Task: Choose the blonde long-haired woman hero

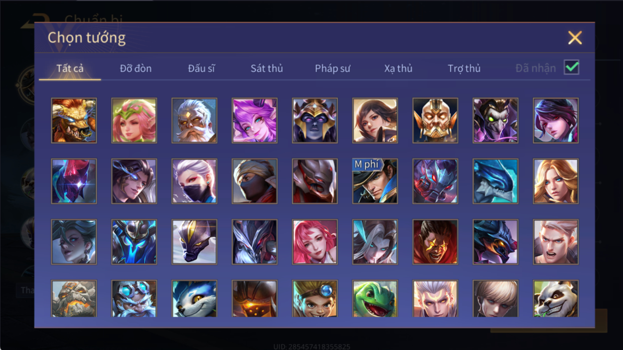Action: point(556,181)
